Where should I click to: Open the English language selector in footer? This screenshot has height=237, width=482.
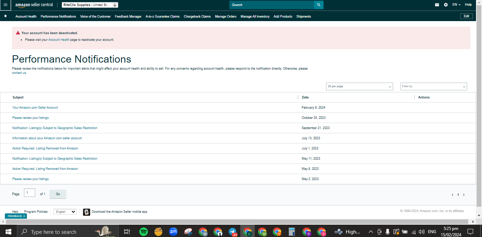[65, 212]
